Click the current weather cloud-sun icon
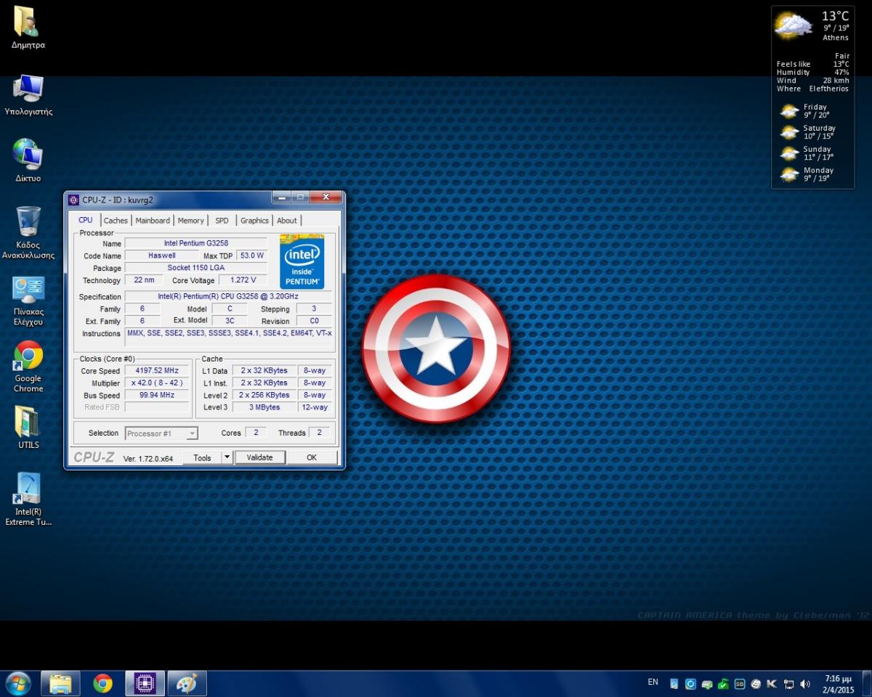This screenshot has height=697, width=872. (793, 26)
